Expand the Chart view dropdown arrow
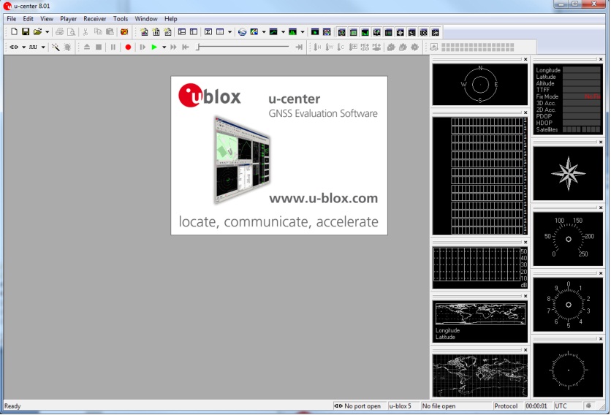 (x=283, y=32)
